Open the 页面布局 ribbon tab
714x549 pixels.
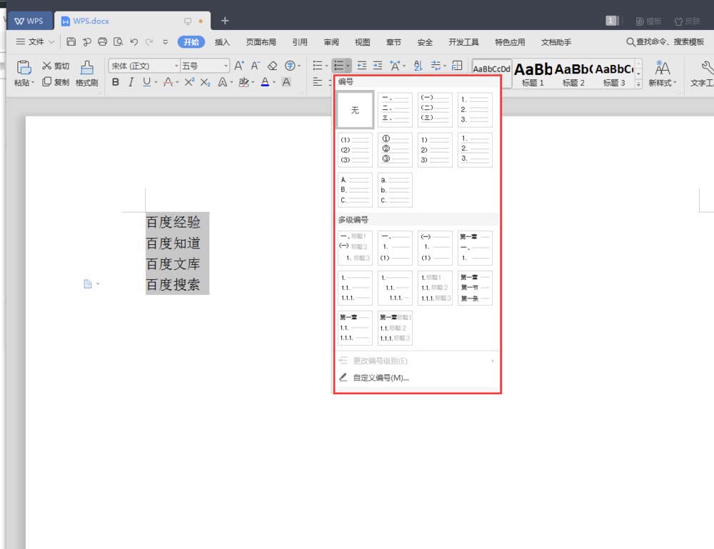(261, 42)
